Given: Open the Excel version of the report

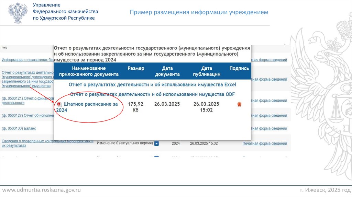Looking at the screenshot, I should (152, 84).
